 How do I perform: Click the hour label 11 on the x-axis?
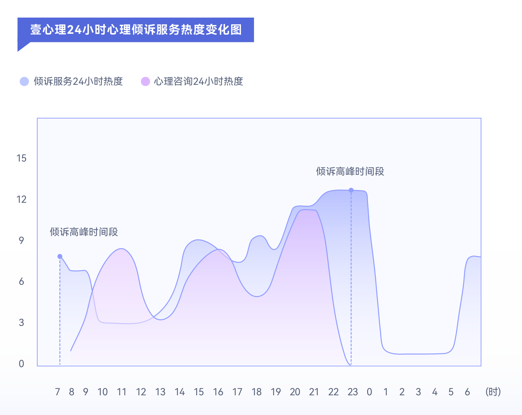pyautogui.click(x=122, y=392)
